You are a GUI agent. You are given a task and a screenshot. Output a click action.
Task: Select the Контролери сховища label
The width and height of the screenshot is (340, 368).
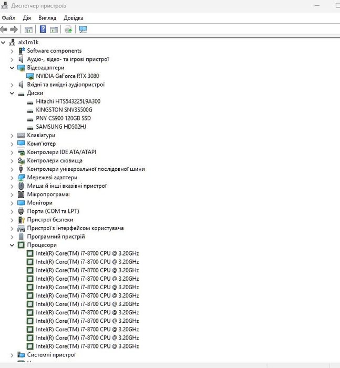(x=55, y=160)
